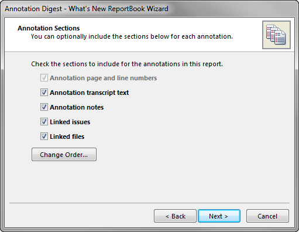Uncheck the Annotation transcript text checkbox

(44, 93)
